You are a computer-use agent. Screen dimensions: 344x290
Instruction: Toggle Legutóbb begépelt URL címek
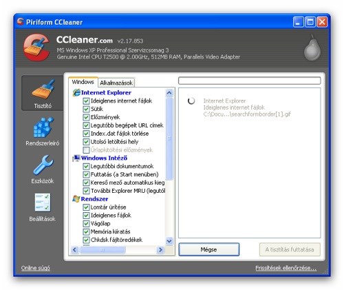tap(86, 125)
